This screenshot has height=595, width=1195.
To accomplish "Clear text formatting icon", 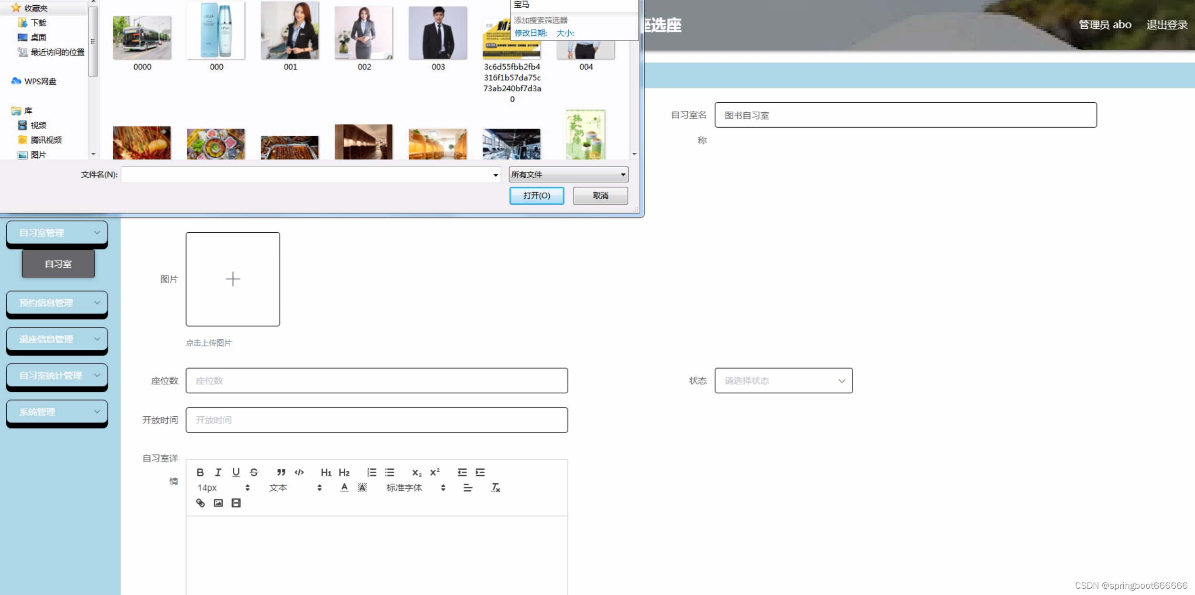I will click(x=495, y=487).
